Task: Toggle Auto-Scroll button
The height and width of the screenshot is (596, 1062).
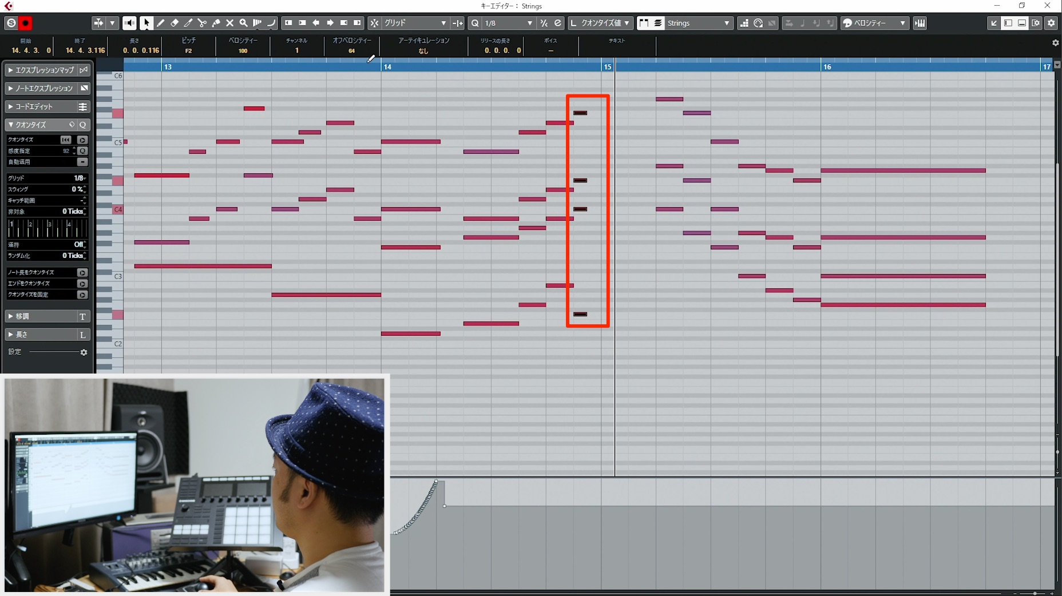Action: click(98, 23)
